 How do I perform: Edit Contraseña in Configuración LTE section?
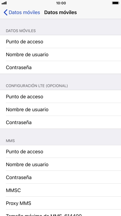61,122
